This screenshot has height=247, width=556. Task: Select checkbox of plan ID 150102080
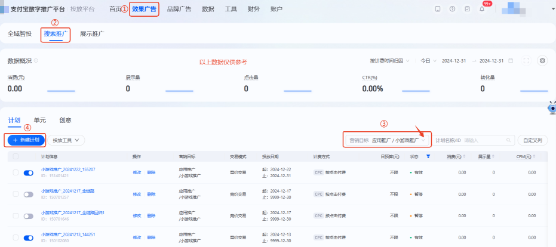(16, 237)
